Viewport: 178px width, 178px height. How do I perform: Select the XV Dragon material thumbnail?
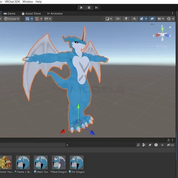pyautogui.click(x=77, y=162)
